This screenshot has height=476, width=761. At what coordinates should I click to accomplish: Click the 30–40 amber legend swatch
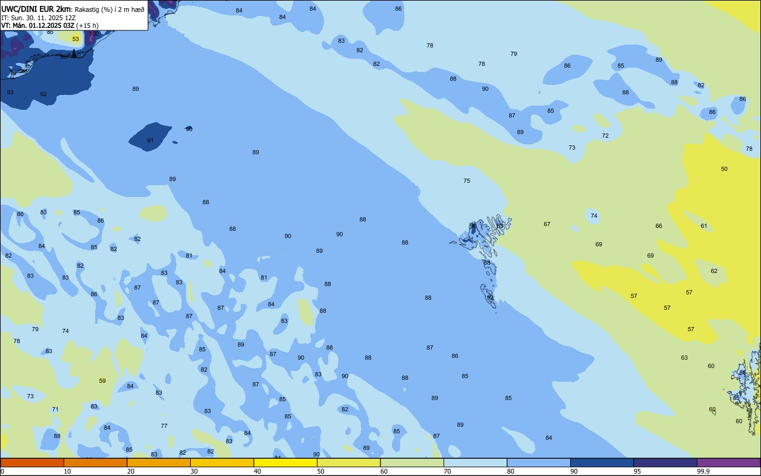point(222,462)
